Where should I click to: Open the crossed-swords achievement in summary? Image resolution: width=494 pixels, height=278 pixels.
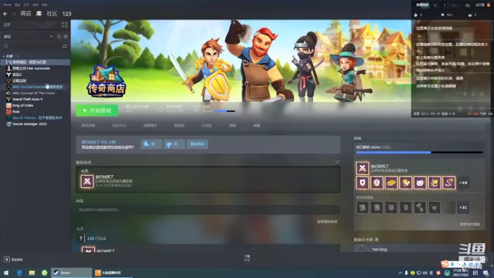pos(87,182)
